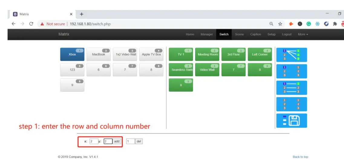This screenshot has width=344, height=166.
Task: Click Logout in the navbar
Action: click(287, 34)
